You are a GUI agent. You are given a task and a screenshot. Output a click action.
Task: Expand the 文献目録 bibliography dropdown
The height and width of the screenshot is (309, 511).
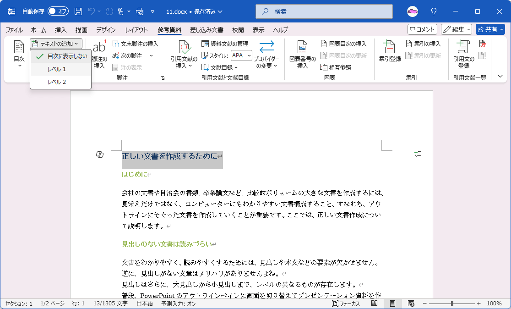point(219,67)
